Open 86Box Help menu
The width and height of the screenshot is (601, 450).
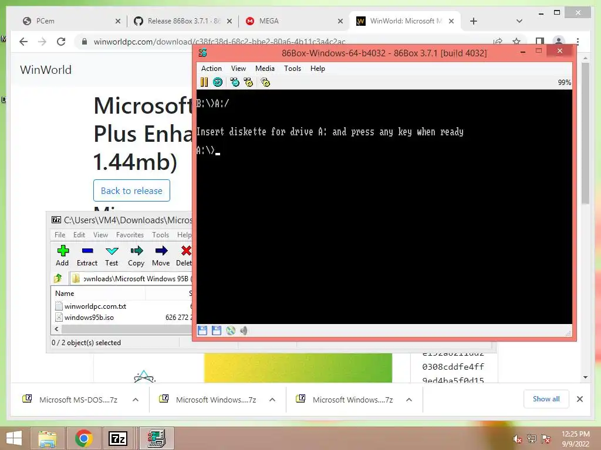tap(318, 69)
